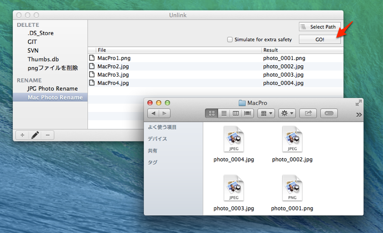
Task: Click the photo_0001.png result cell
Action: coord(284,58)
